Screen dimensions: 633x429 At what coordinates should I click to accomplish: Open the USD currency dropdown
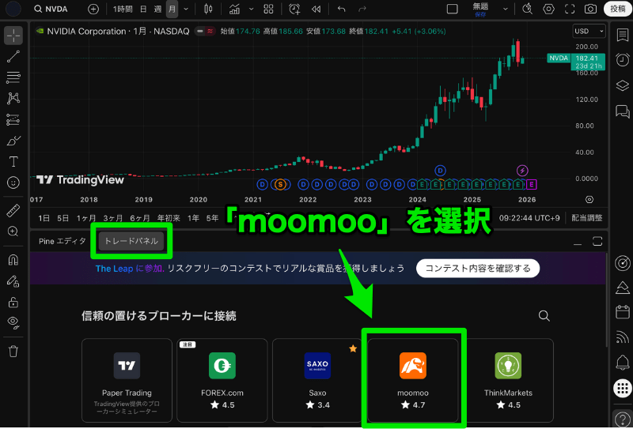click(x=589, y=31)
